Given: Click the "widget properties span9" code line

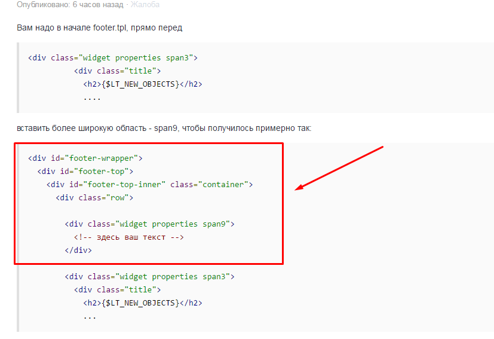Looking at the screenshot, I should coord(149,224).
